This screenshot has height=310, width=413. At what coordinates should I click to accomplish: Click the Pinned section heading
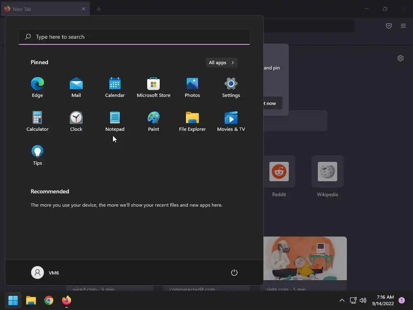(40, 62)
